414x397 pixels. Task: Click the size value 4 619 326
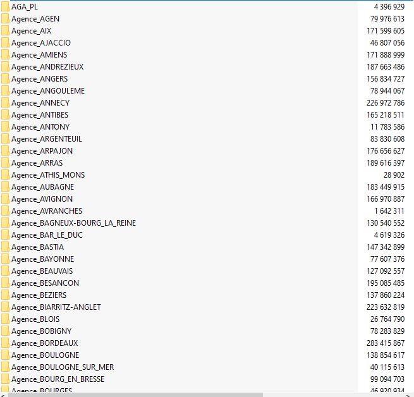[389, 235]
